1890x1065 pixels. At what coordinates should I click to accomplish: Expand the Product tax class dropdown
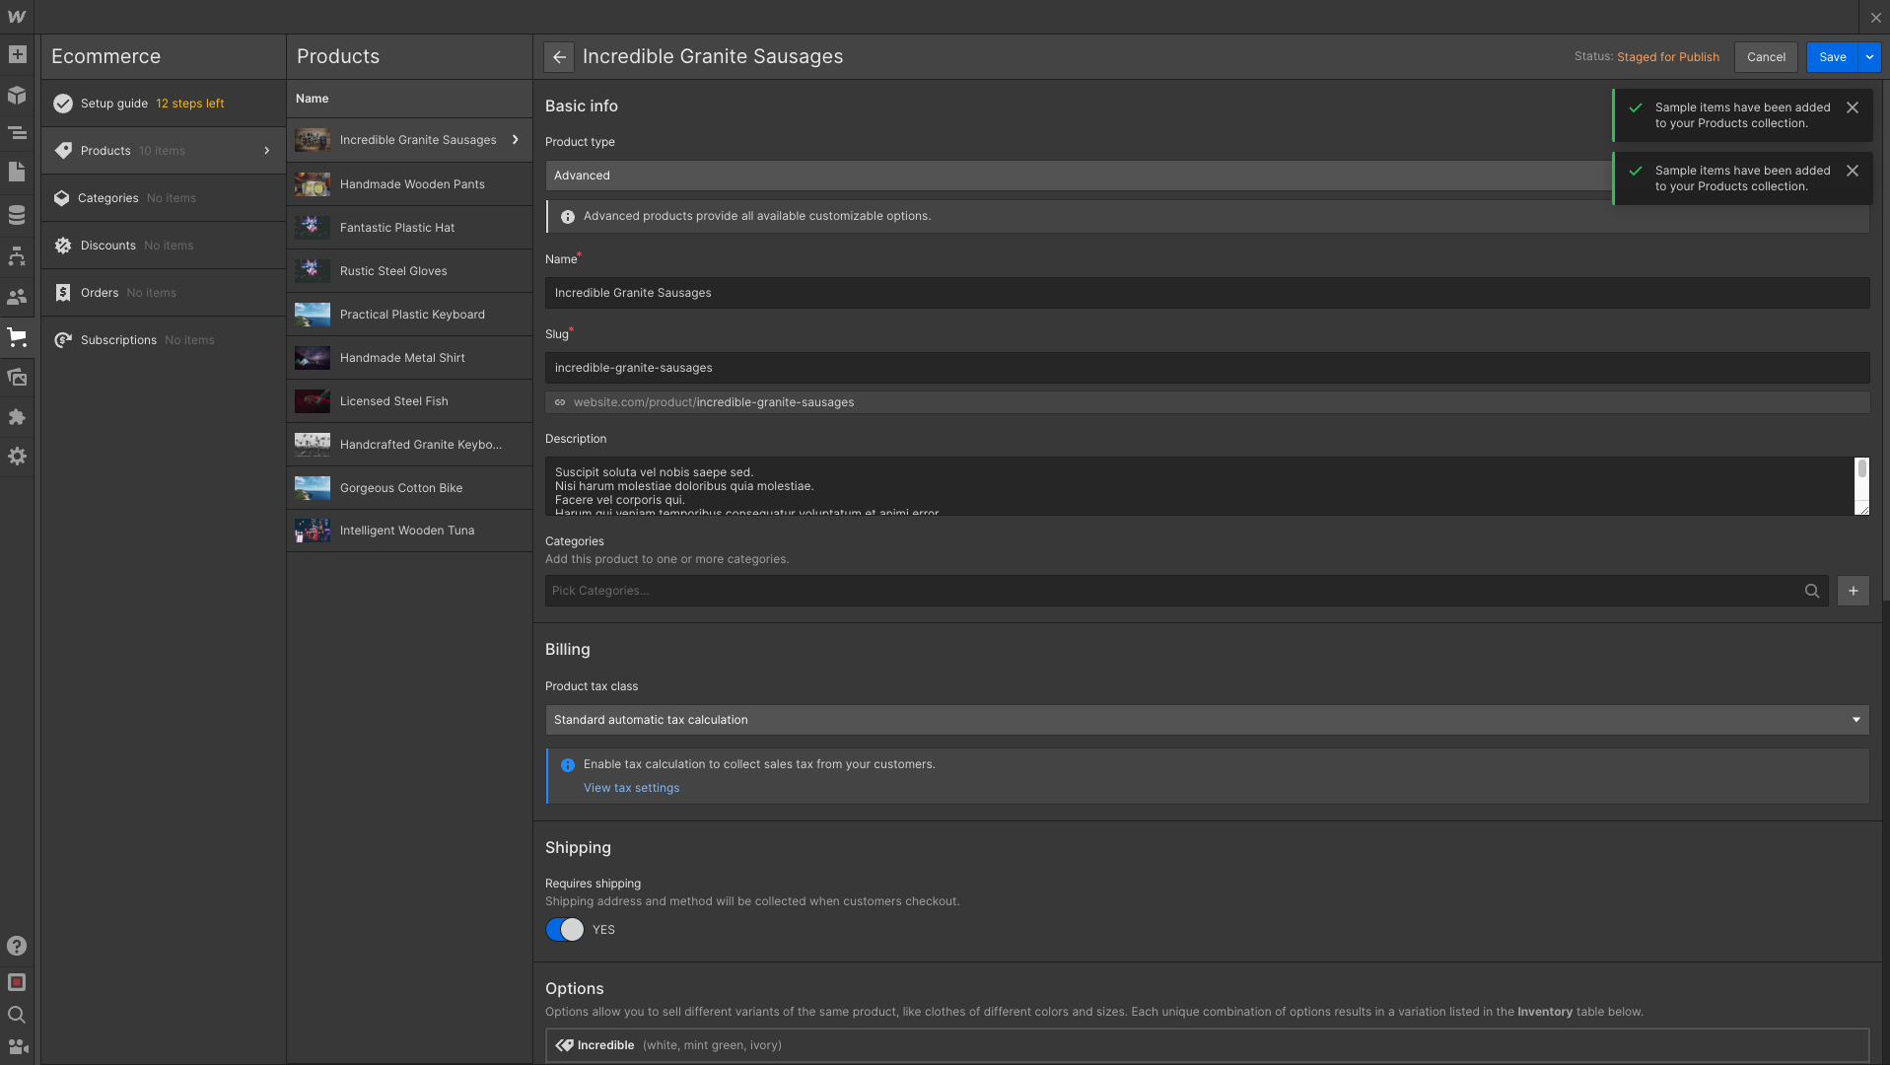pos(1206,720)
